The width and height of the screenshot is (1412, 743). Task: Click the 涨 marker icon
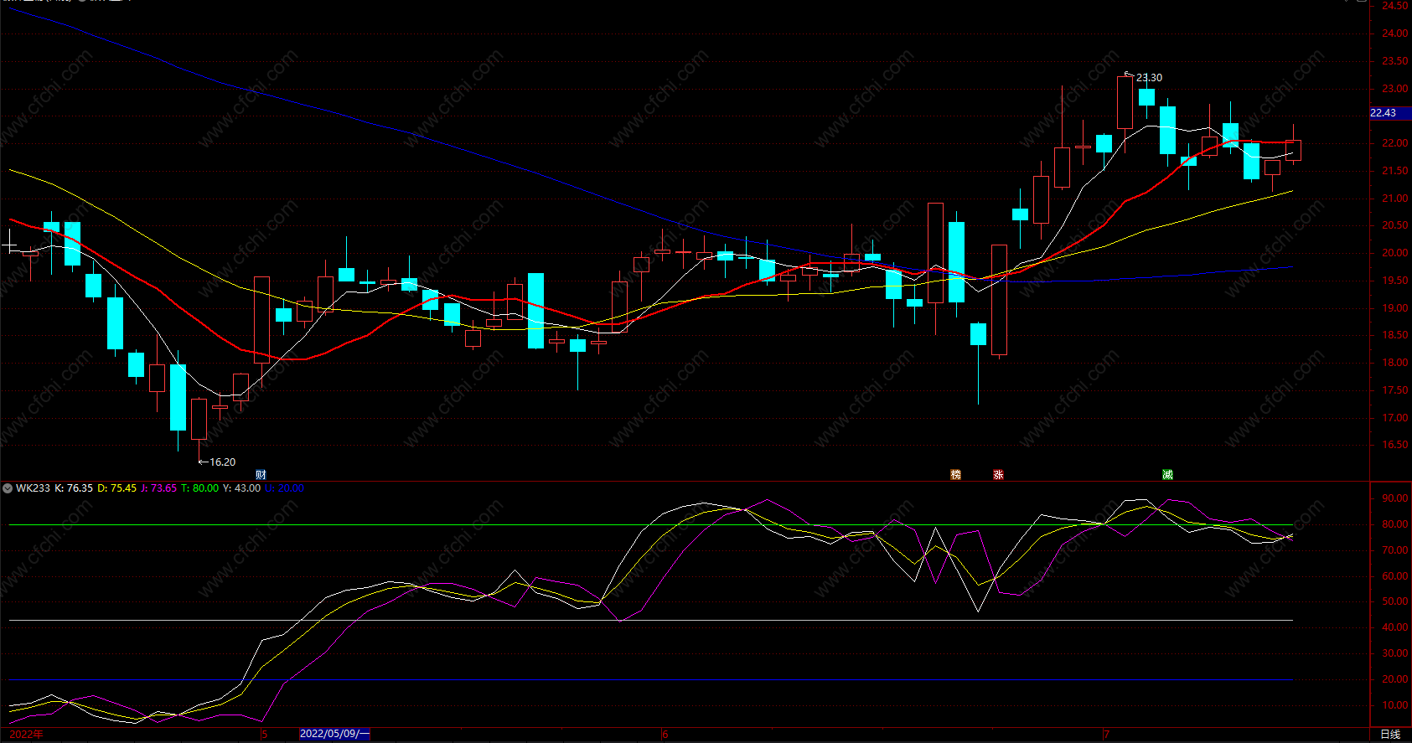998,474
